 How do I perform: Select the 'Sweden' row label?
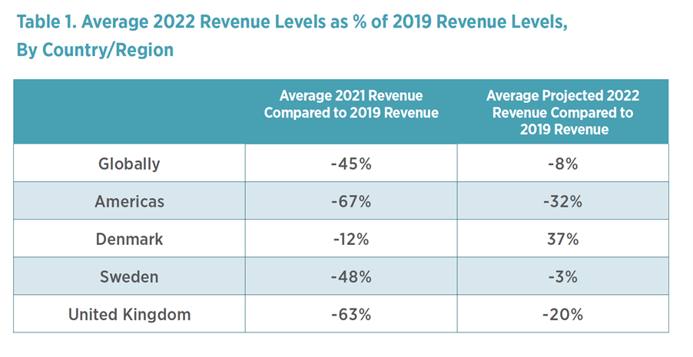pos(129,277)
